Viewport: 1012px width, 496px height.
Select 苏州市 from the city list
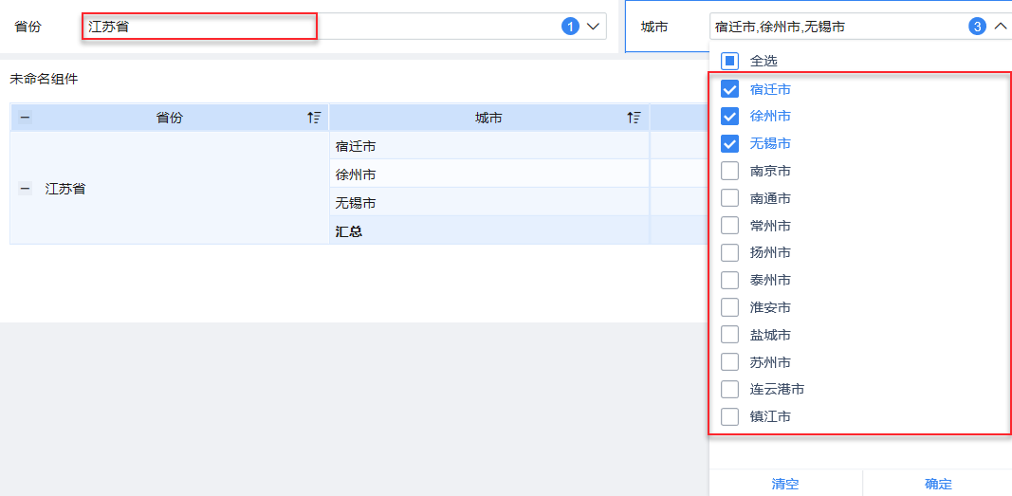[729, 362]
